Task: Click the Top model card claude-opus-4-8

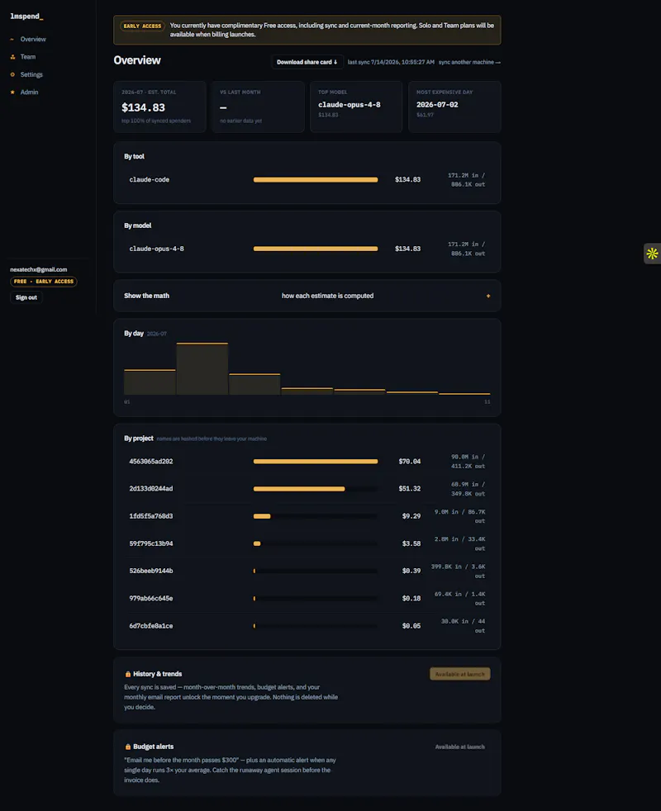Action: pos(356,107)
